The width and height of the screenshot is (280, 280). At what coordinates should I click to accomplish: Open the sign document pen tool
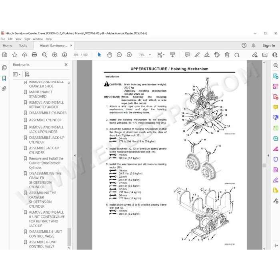pos(207,55)
